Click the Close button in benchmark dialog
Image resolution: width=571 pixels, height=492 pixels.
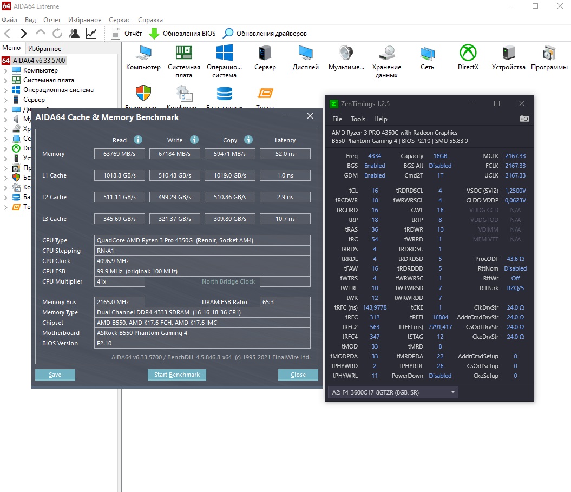[298, 375]
